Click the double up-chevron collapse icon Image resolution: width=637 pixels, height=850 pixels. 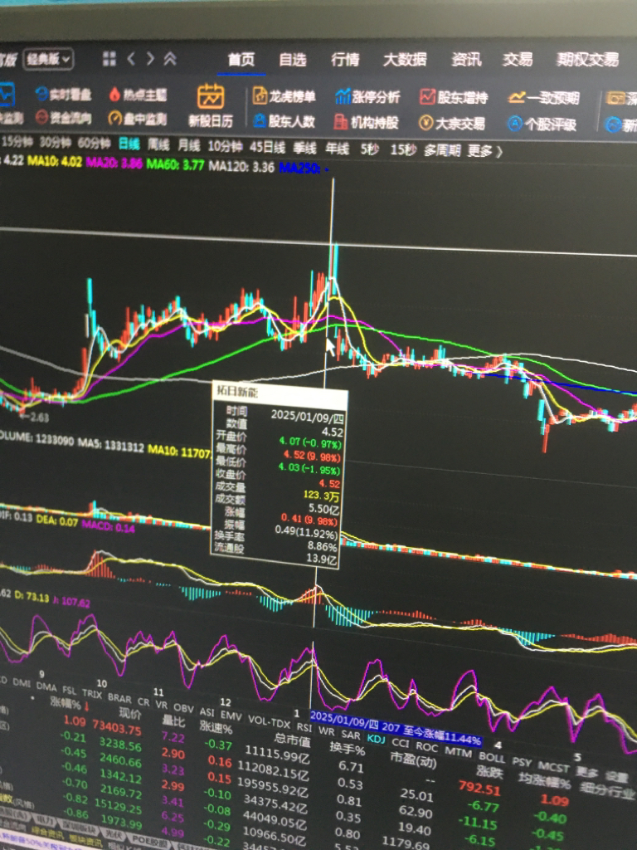[x=170, y=59]
